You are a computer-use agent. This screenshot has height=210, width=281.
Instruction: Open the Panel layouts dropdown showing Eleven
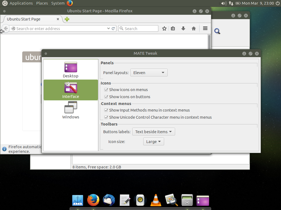pyautogui.click(x=149, y=73)
